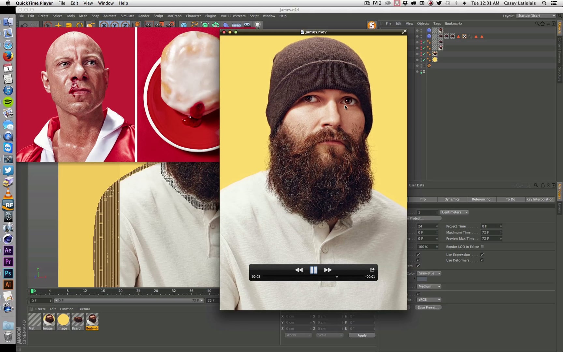Click the blue-gray color swatch in Attributes

422,279
